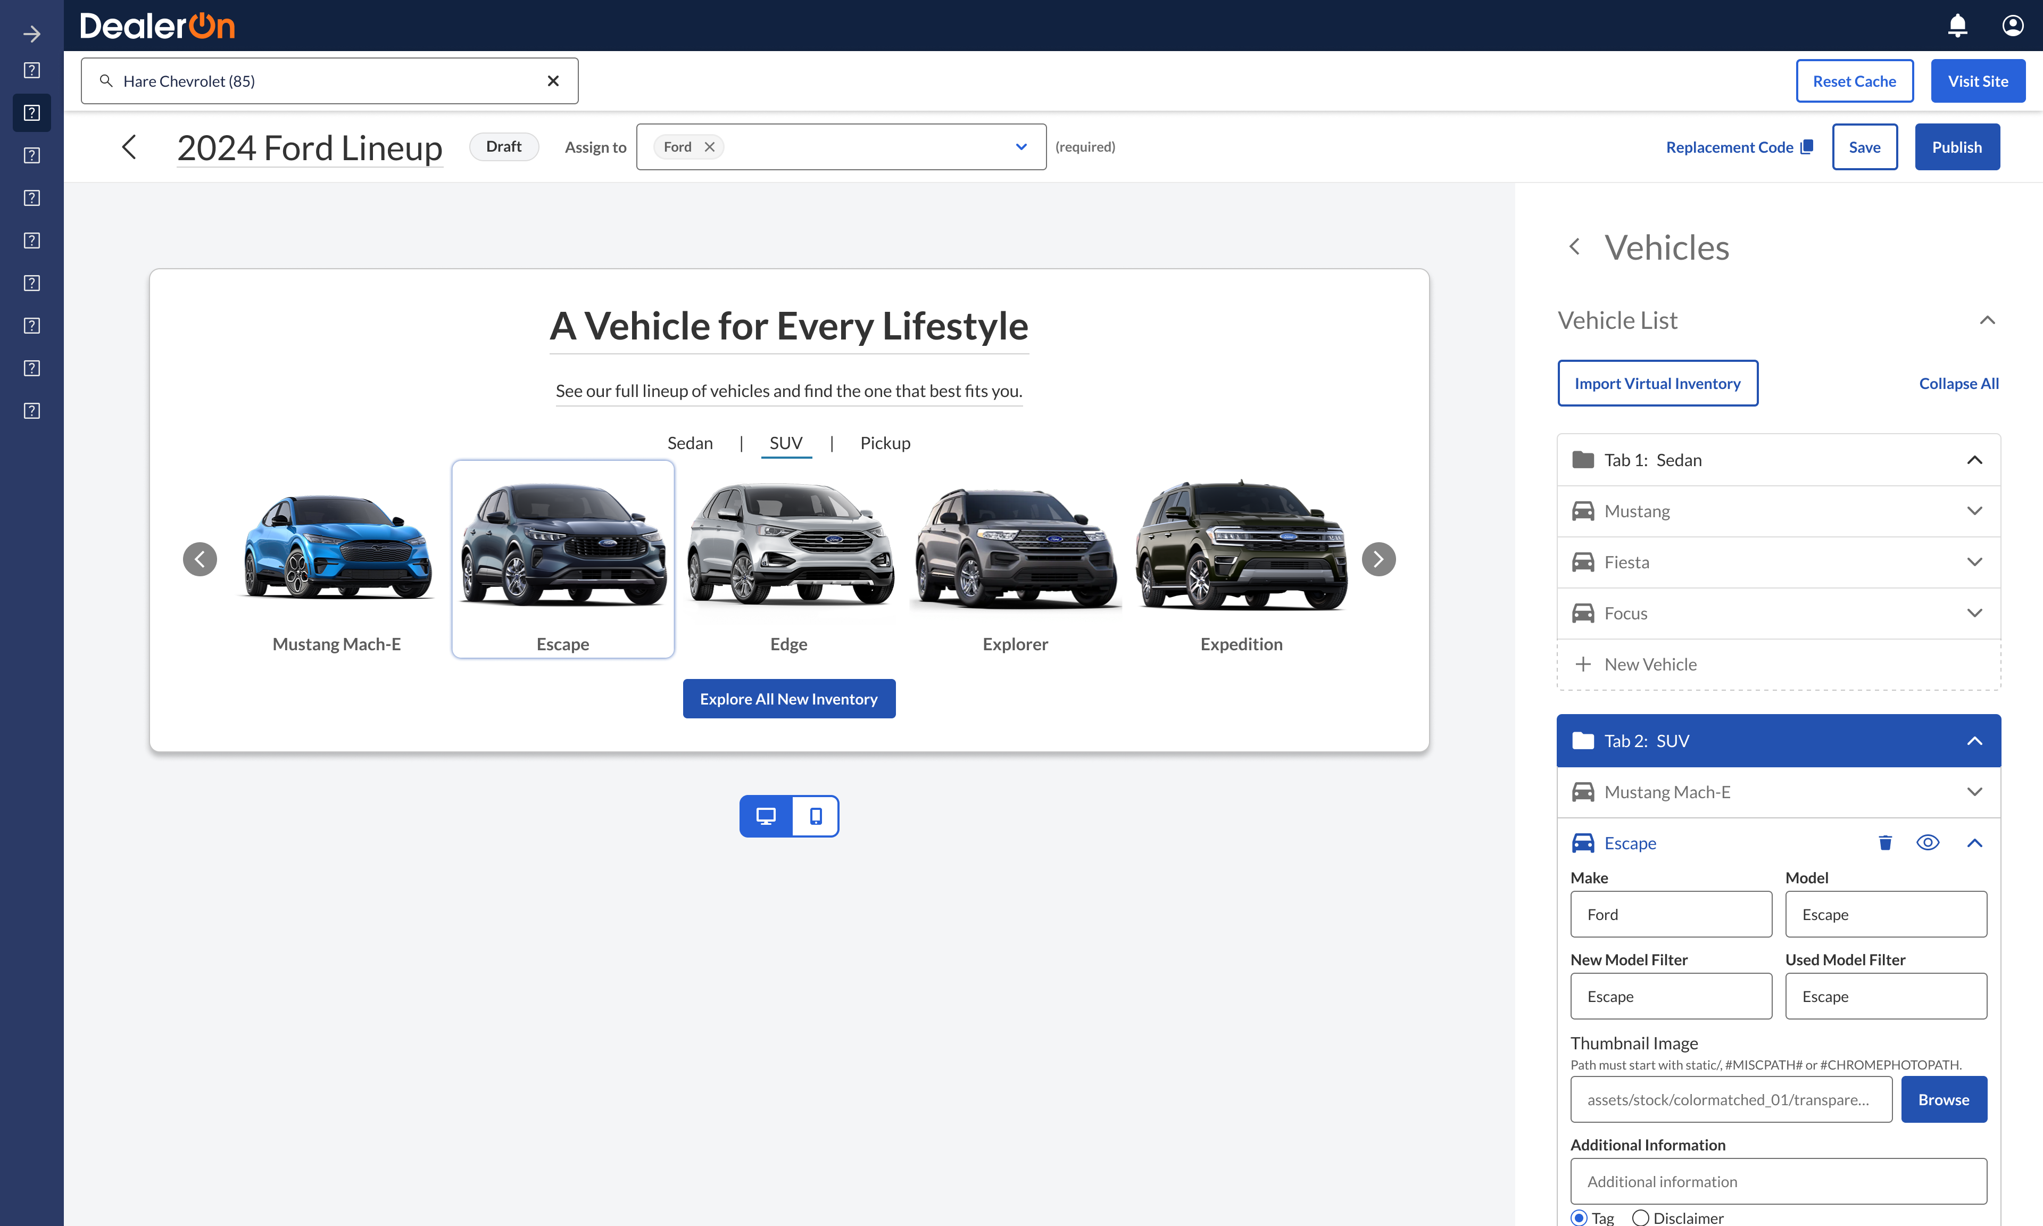Collapse the Escape vehicle details
This screenshot has width=2043, height=1226.
click(x=1974, y=843)
